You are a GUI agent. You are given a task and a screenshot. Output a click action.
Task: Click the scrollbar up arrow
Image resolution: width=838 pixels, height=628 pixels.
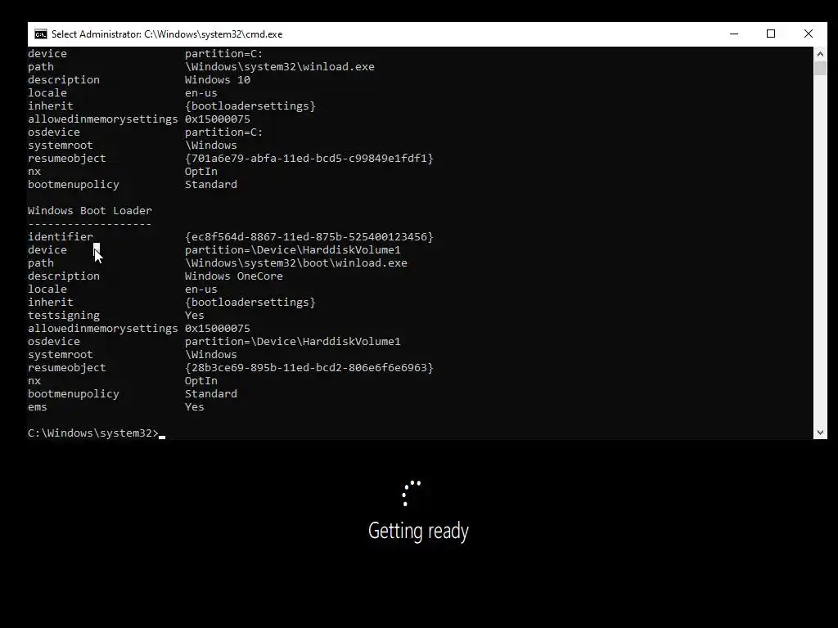(820, 54)
